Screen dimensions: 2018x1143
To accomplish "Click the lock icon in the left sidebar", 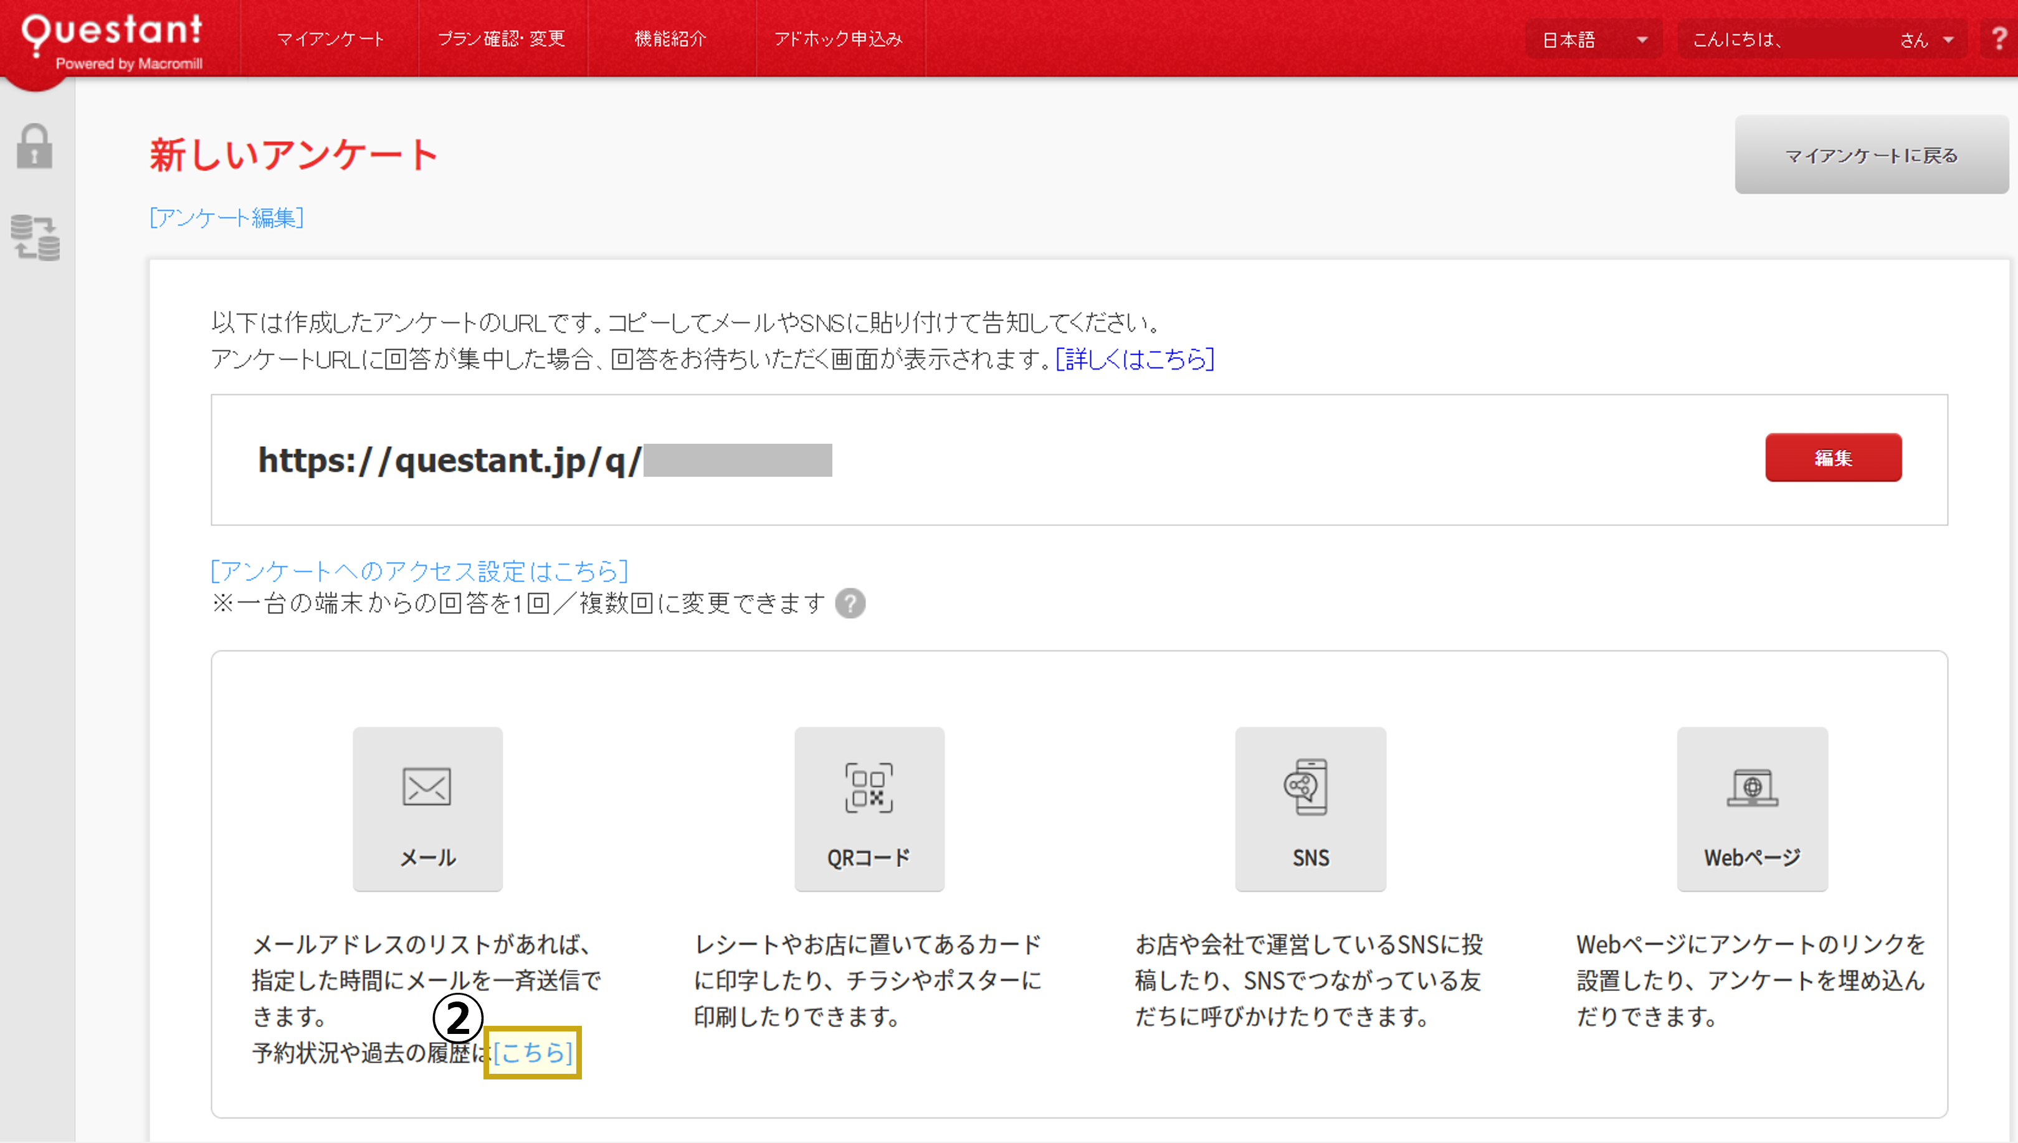I will point(36,148).
